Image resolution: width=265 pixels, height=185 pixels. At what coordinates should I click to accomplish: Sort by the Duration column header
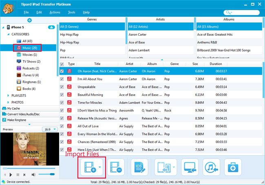pos(216,64)
